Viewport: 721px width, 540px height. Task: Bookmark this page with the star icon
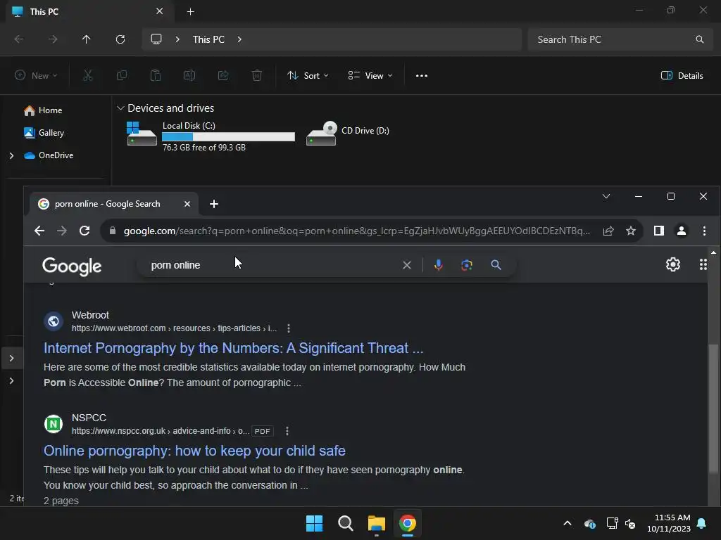tap(631, 231)
